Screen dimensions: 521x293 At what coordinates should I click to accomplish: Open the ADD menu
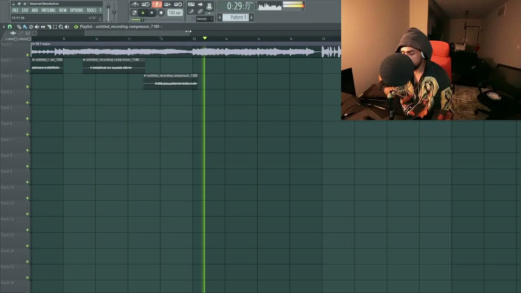coord(35,10)
